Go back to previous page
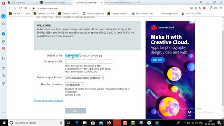The width and height of the screenshot is (224, 126). click(x=10, y=8)
